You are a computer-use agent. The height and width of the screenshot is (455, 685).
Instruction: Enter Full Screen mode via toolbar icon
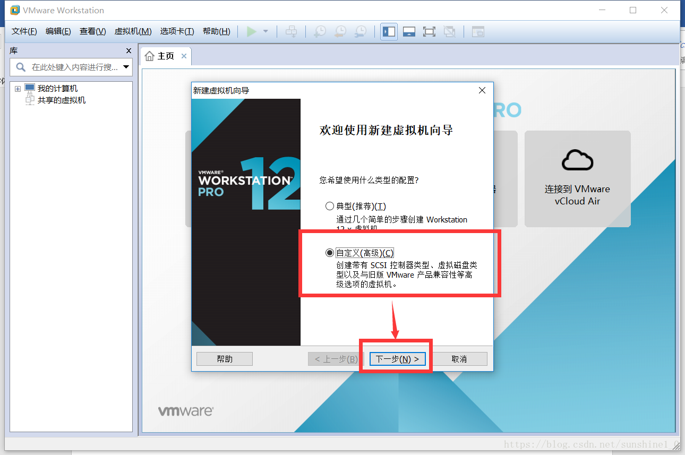click(x=429, y=31)
